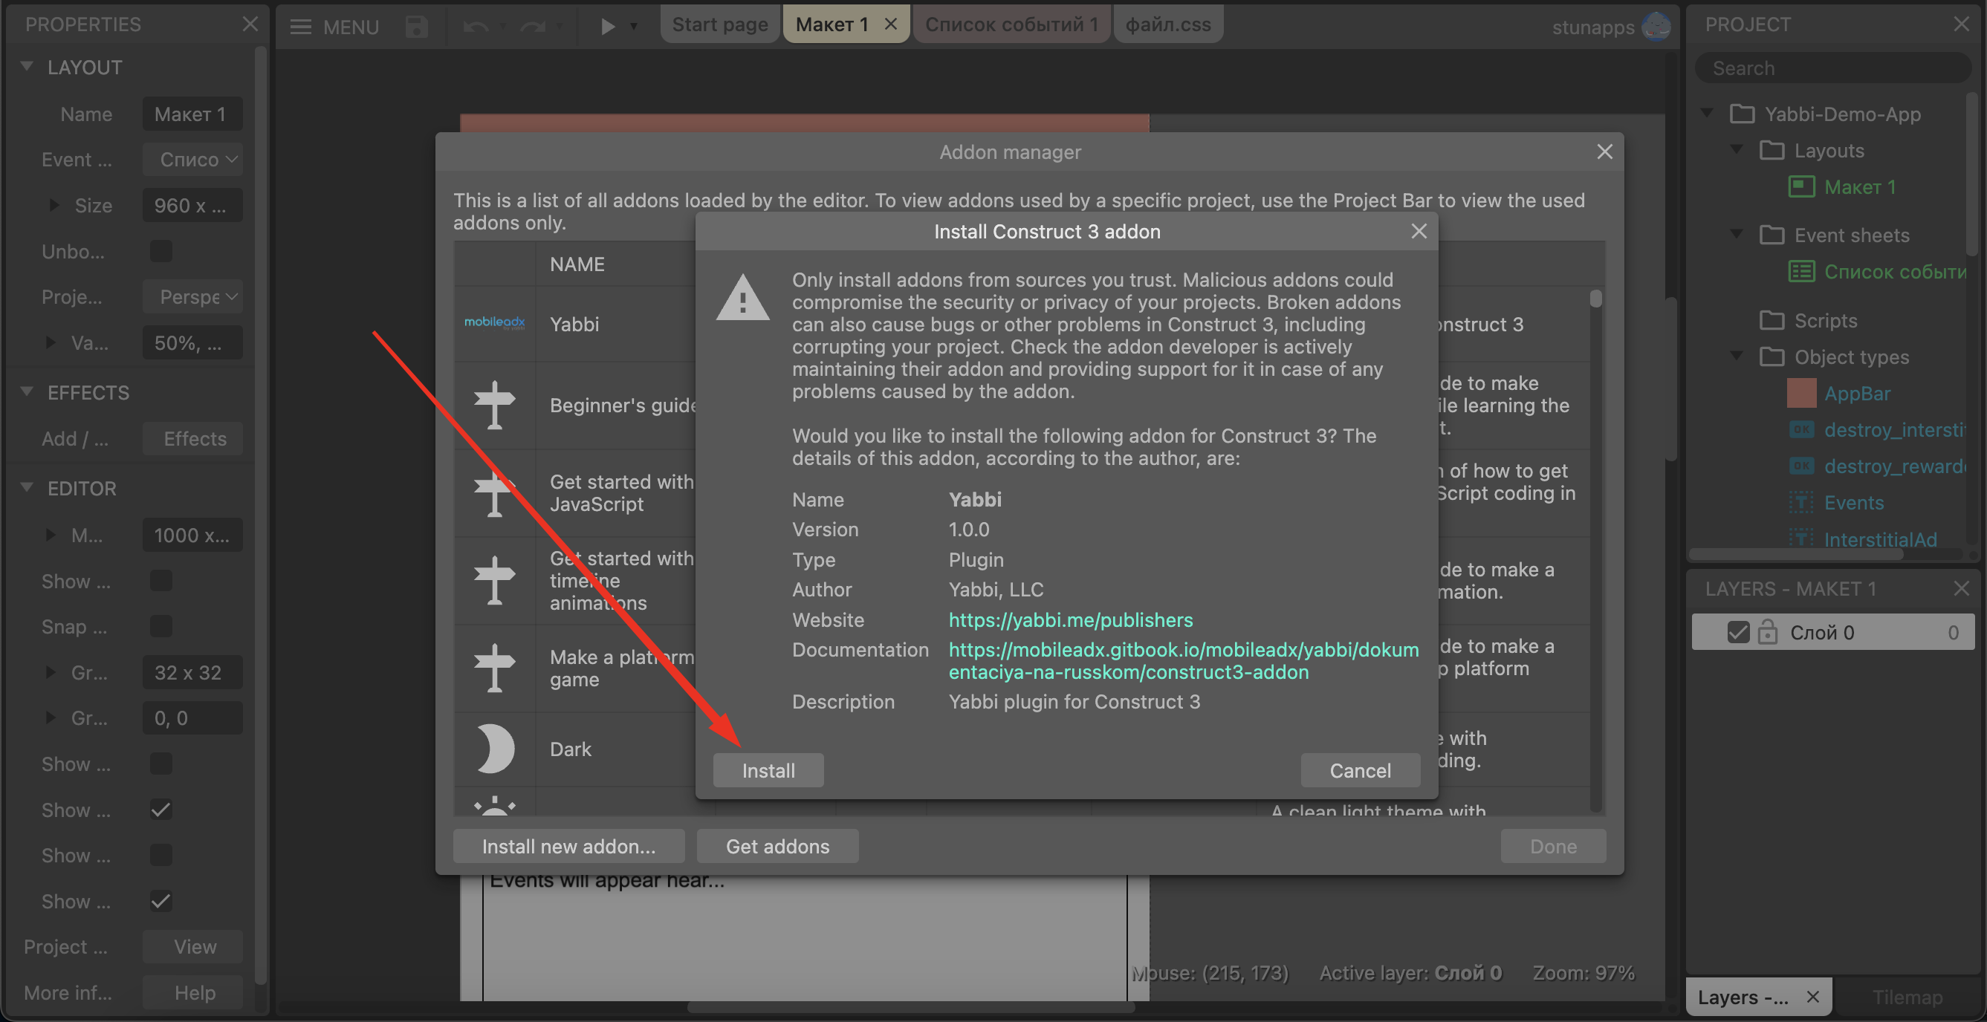1987x1022 pixels.
Task: Toggle lock icon on Слой 0 layer
Action: [1767, 633]
